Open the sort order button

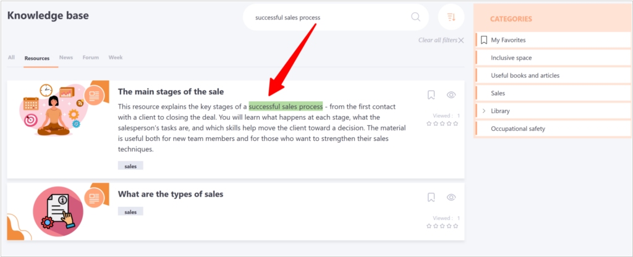click(x=451, y=17)
